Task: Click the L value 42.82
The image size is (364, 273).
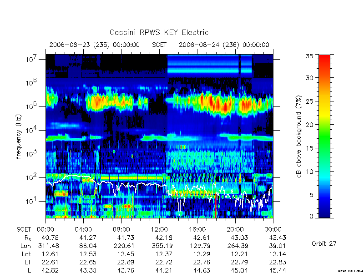Action: [50, 270]
